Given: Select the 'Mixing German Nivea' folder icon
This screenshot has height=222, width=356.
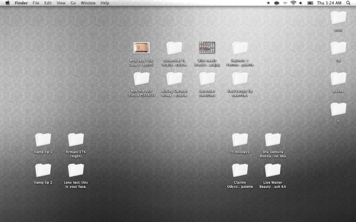Looking at the screenshot, I should click(x=174, y=79).
